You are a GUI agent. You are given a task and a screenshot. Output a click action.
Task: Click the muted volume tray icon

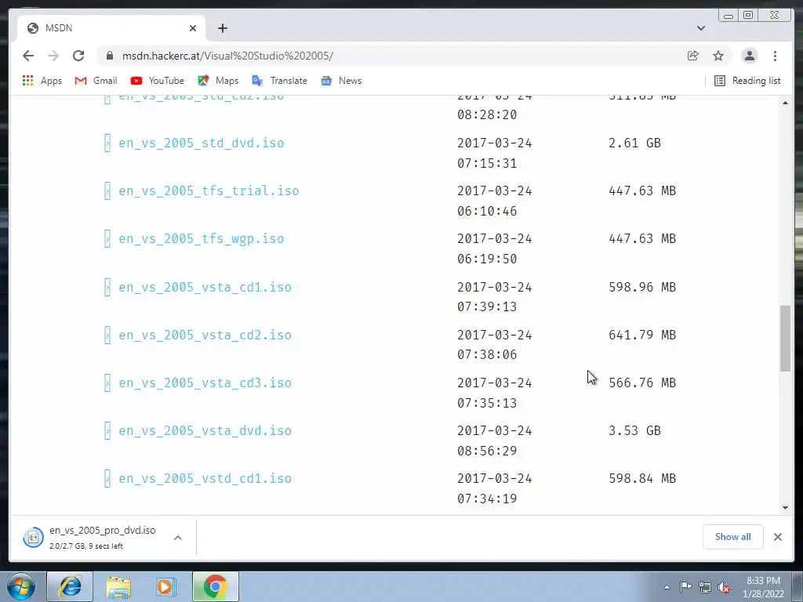(x=724, y=587)
